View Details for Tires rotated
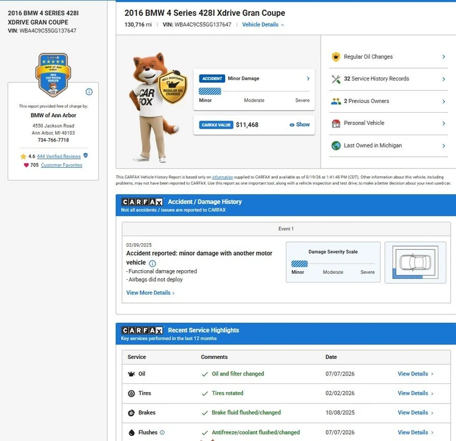Image resolution: width=456 pixels, height=441 pixels. (x=416, y=393)
